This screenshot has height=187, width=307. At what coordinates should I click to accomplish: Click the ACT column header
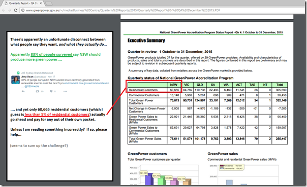coord(239,85)
